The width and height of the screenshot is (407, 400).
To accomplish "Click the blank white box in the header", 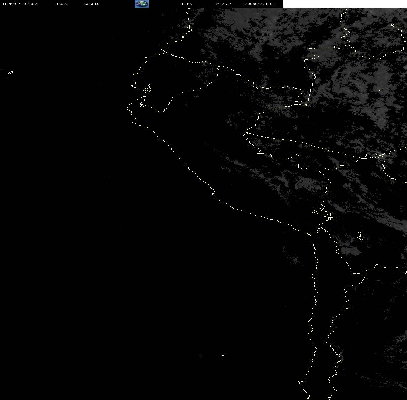I will pos(345,4).
